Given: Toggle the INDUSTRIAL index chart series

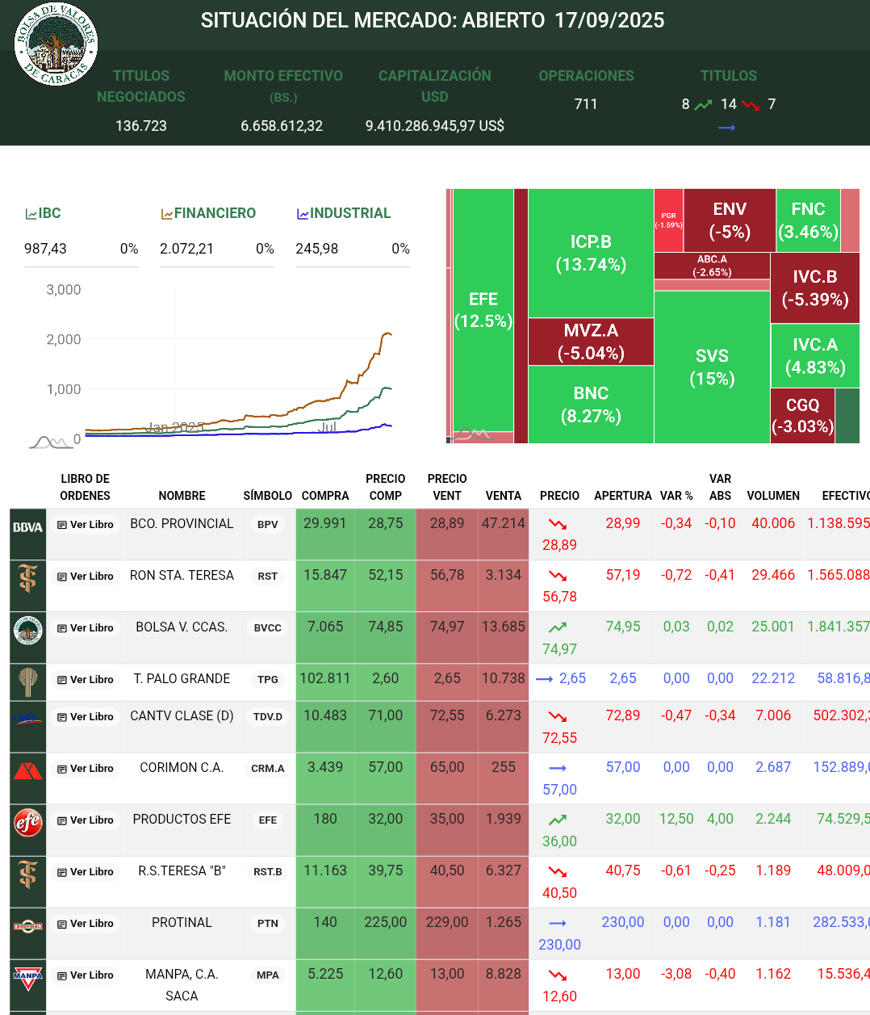Looking at the screenshot, I should (x=344, y=213).
